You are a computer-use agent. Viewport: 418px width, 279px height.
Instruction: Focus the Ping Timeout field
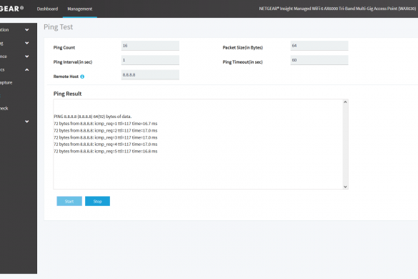[x=319, y=60]
